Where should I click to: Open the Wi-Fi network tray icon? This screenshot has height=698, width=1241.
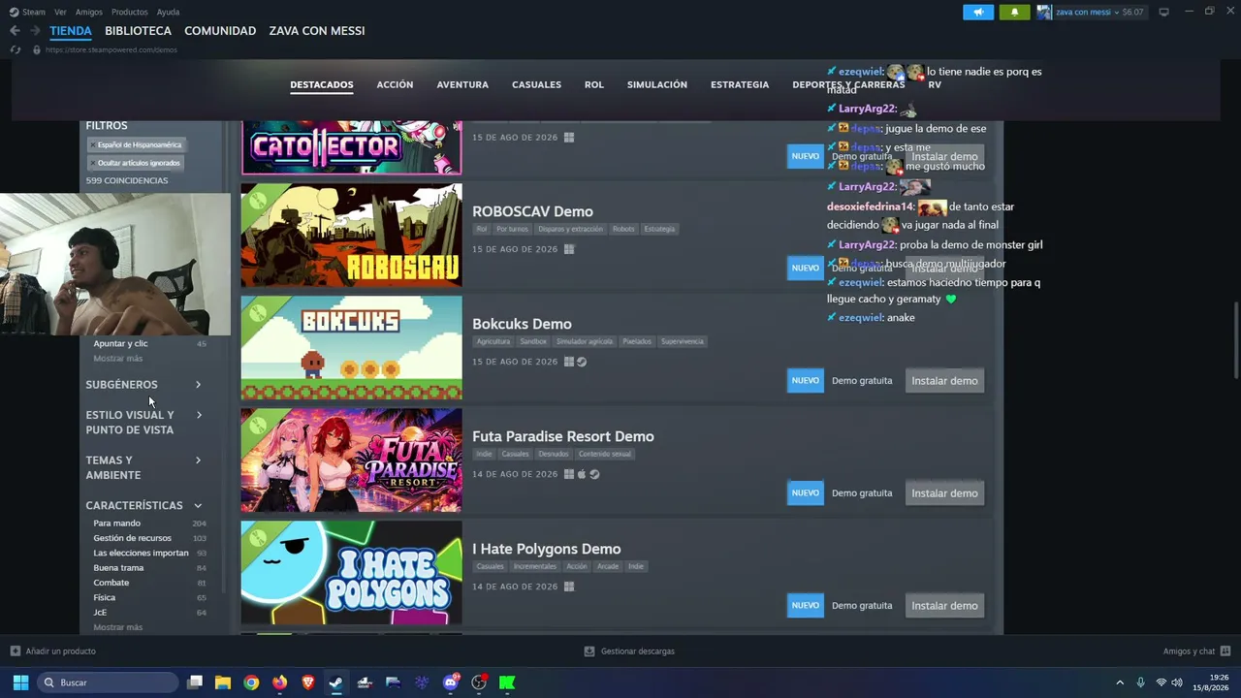tap(1161, 682)
